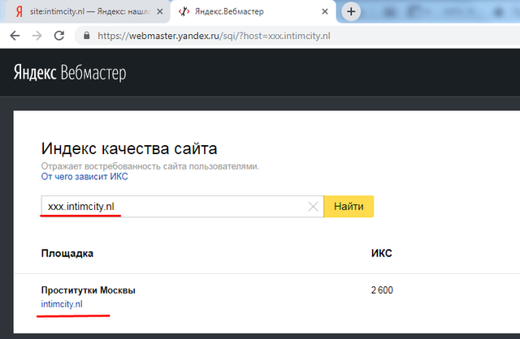Open a new browser tab
The width and height of the screenshot is (520, 339).
pyautogui.click(x=351, y=11)
